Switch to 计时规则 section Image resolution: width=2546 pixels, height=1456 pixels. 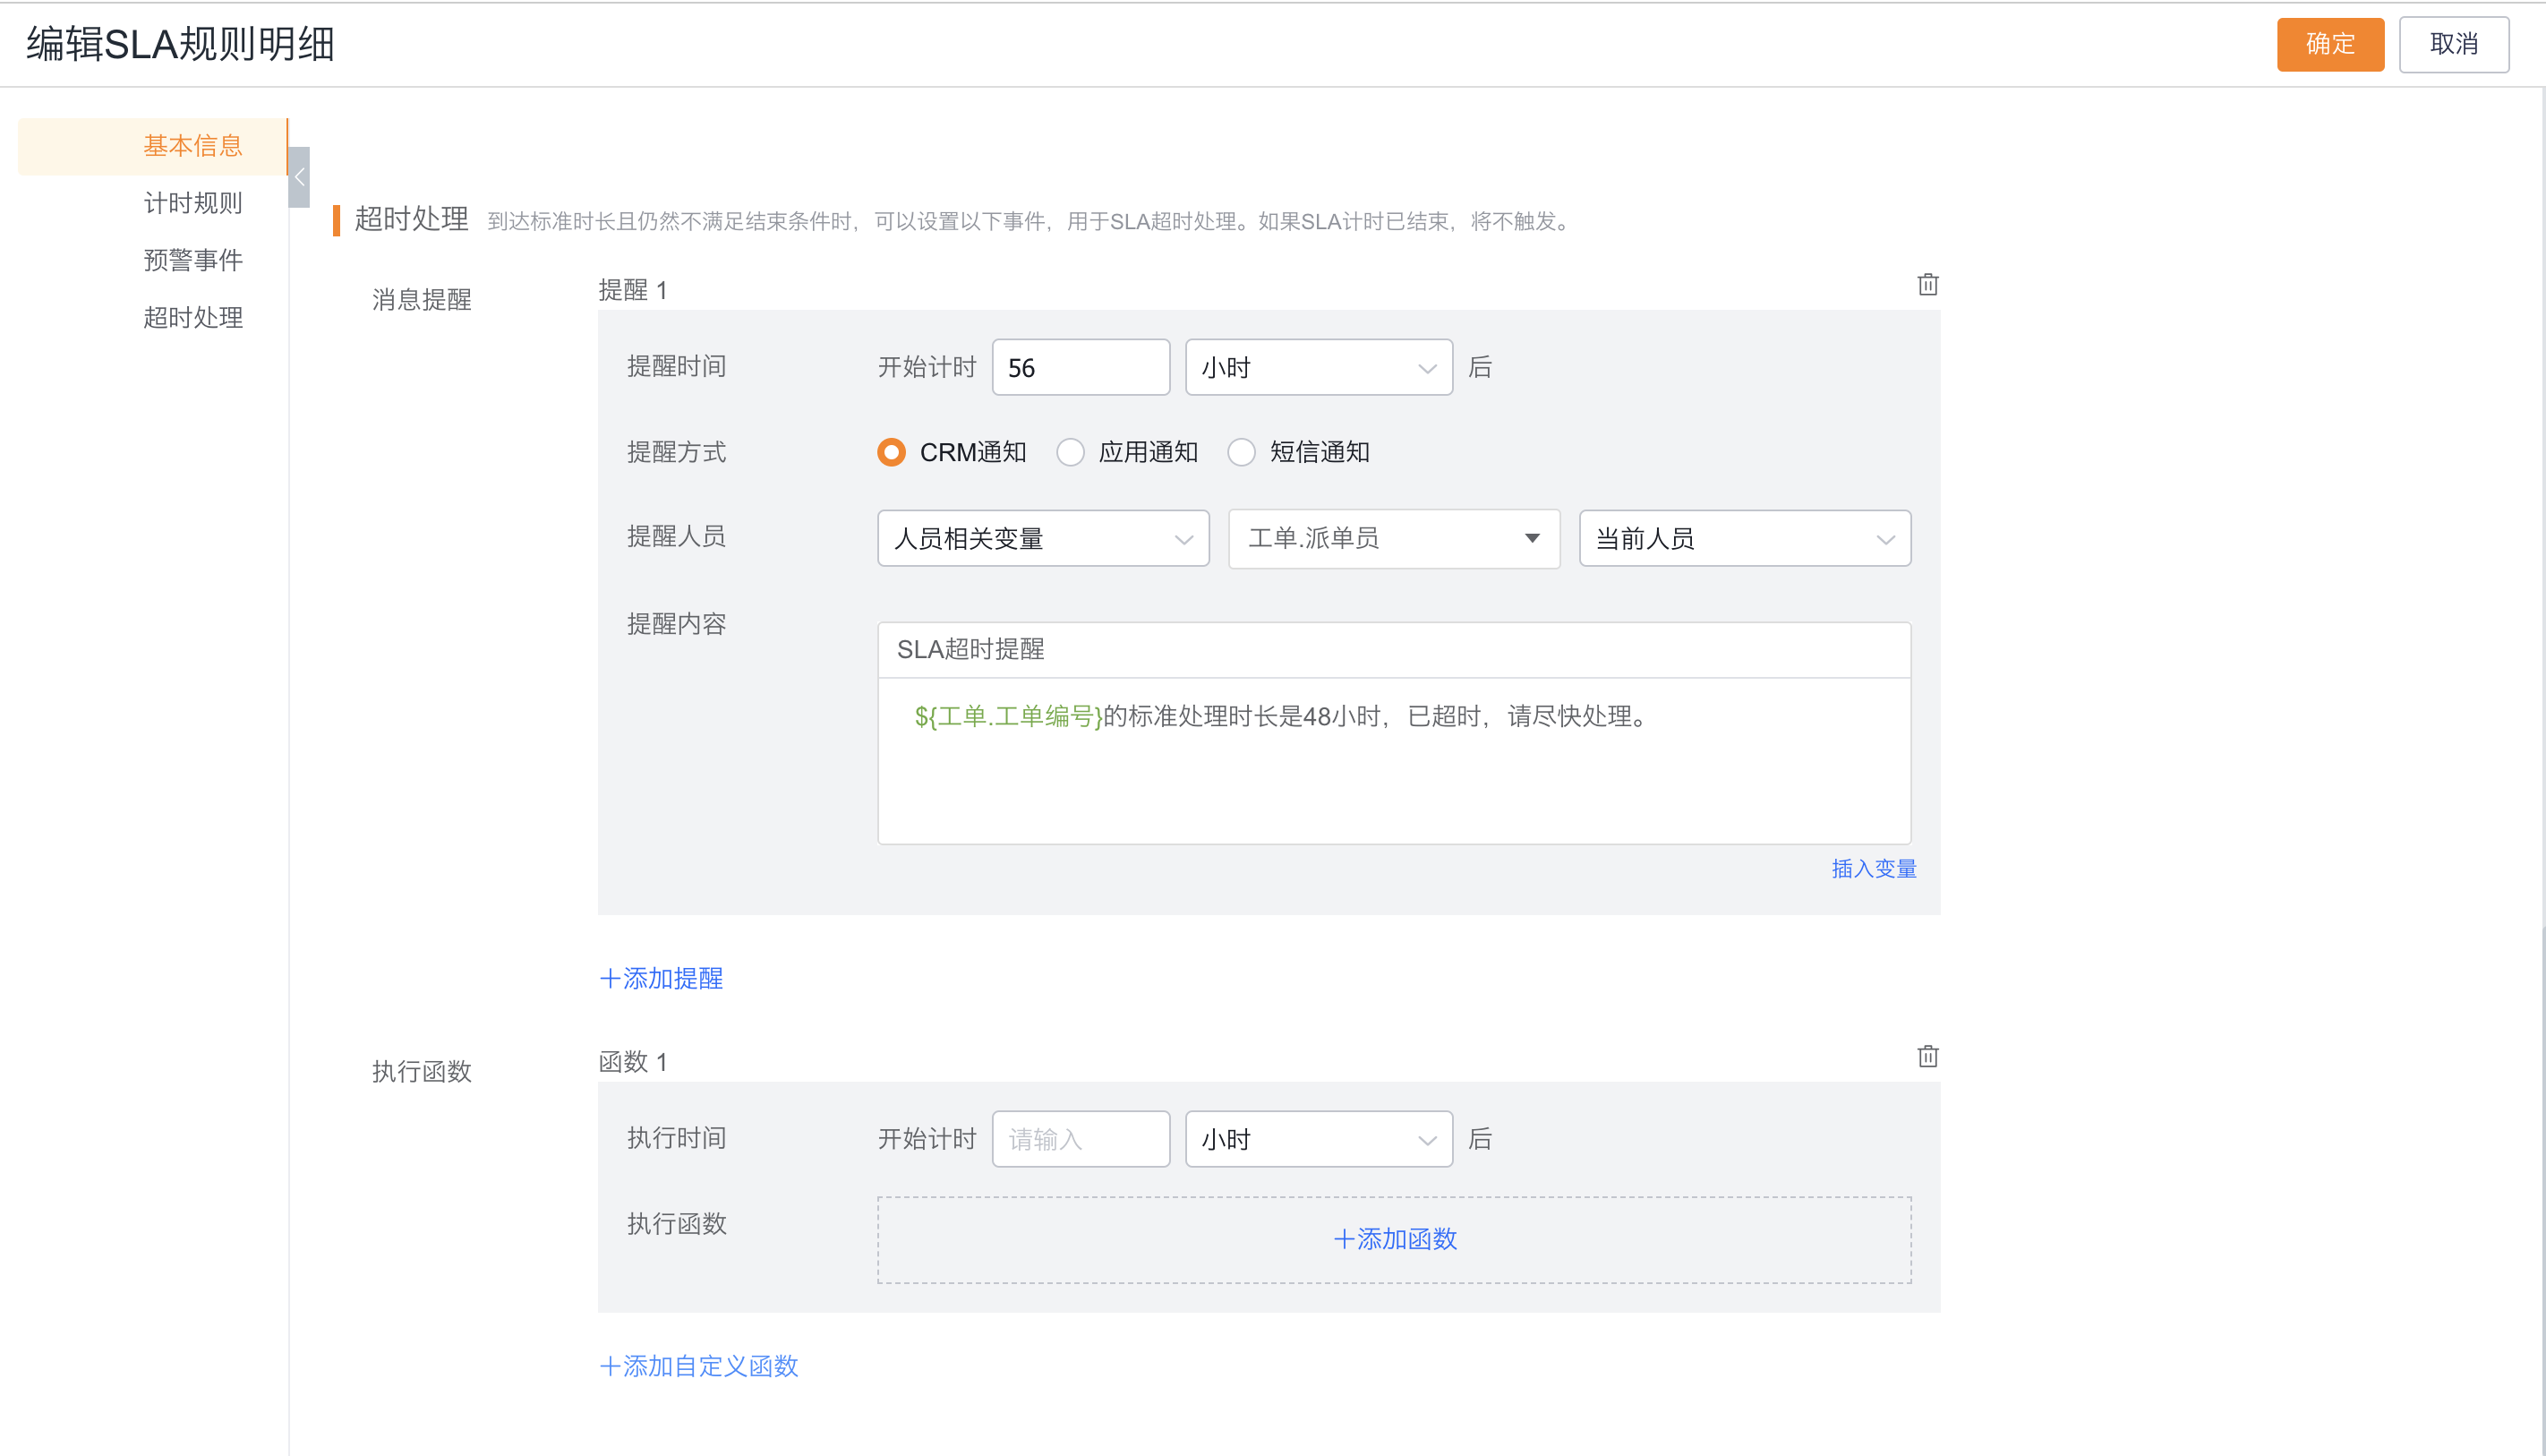[193, 203]
